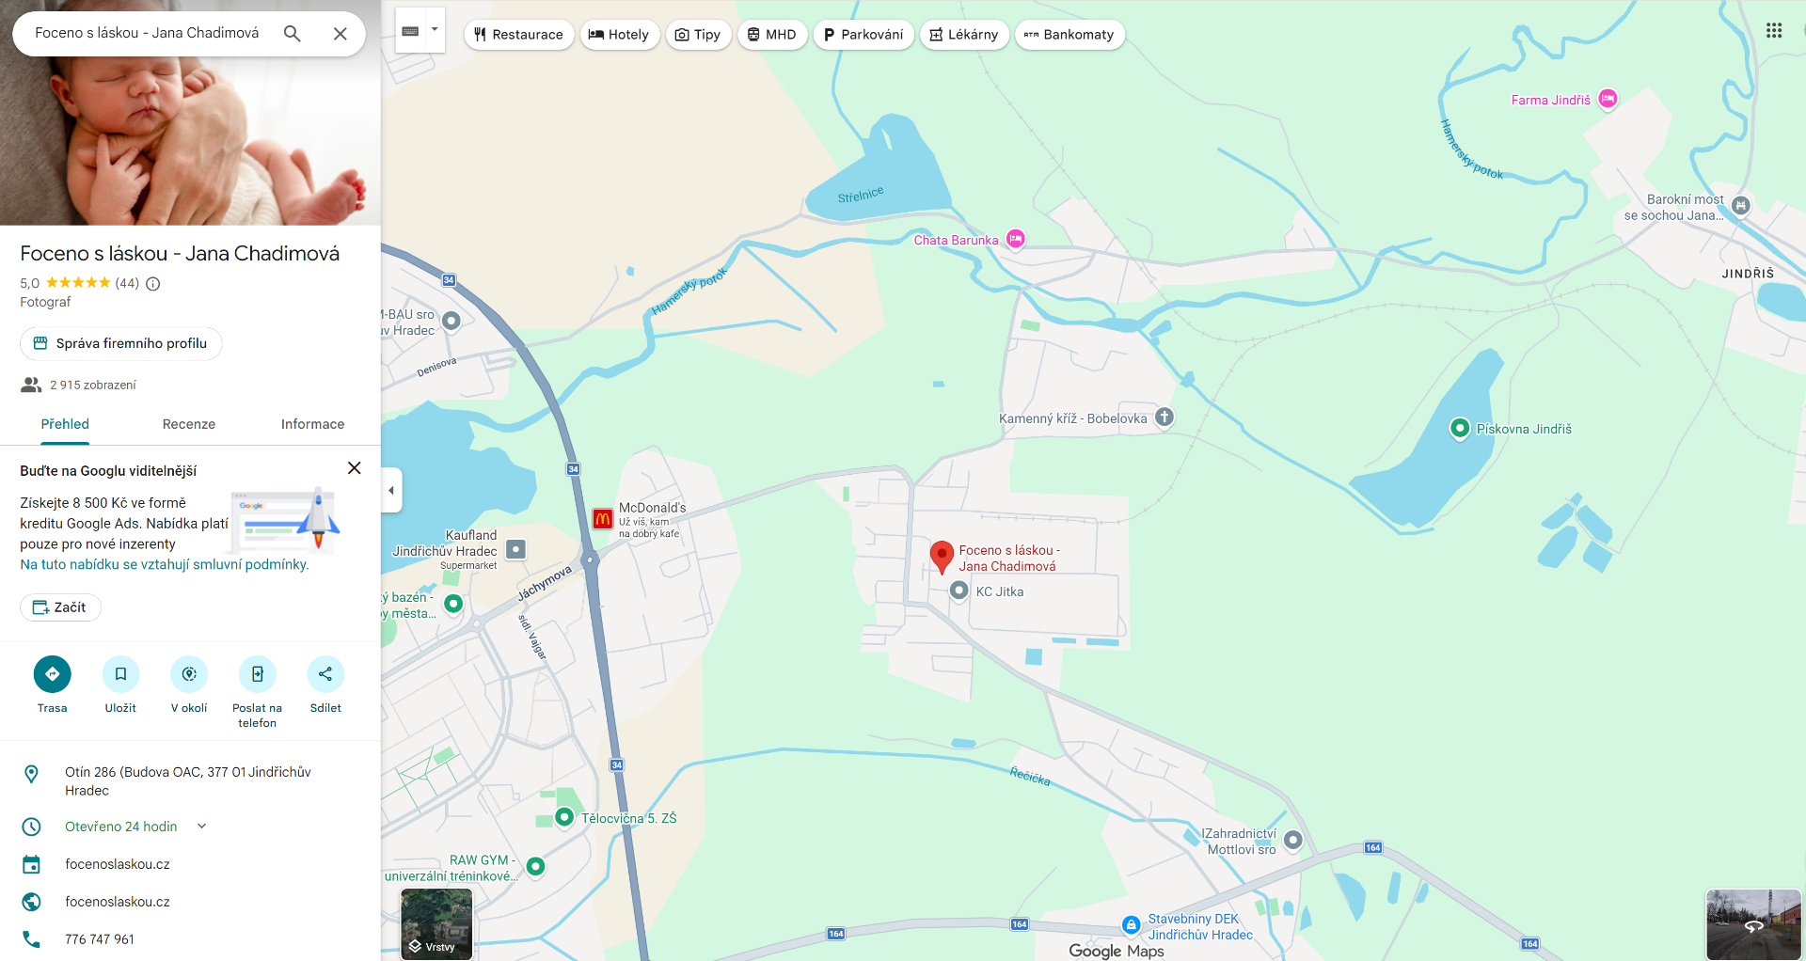Open the Informace tab

312,424
